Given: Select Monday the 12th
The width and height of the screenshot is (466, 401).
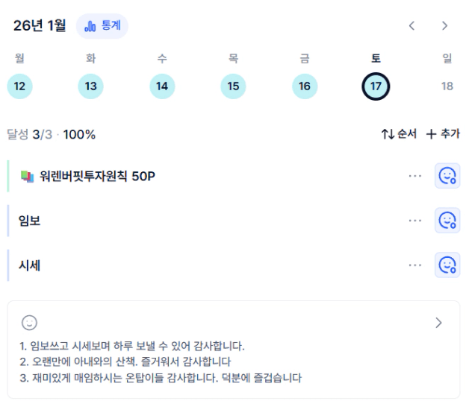Looking at the screenshot, I should pyautogui.click(x=19, y=86).
